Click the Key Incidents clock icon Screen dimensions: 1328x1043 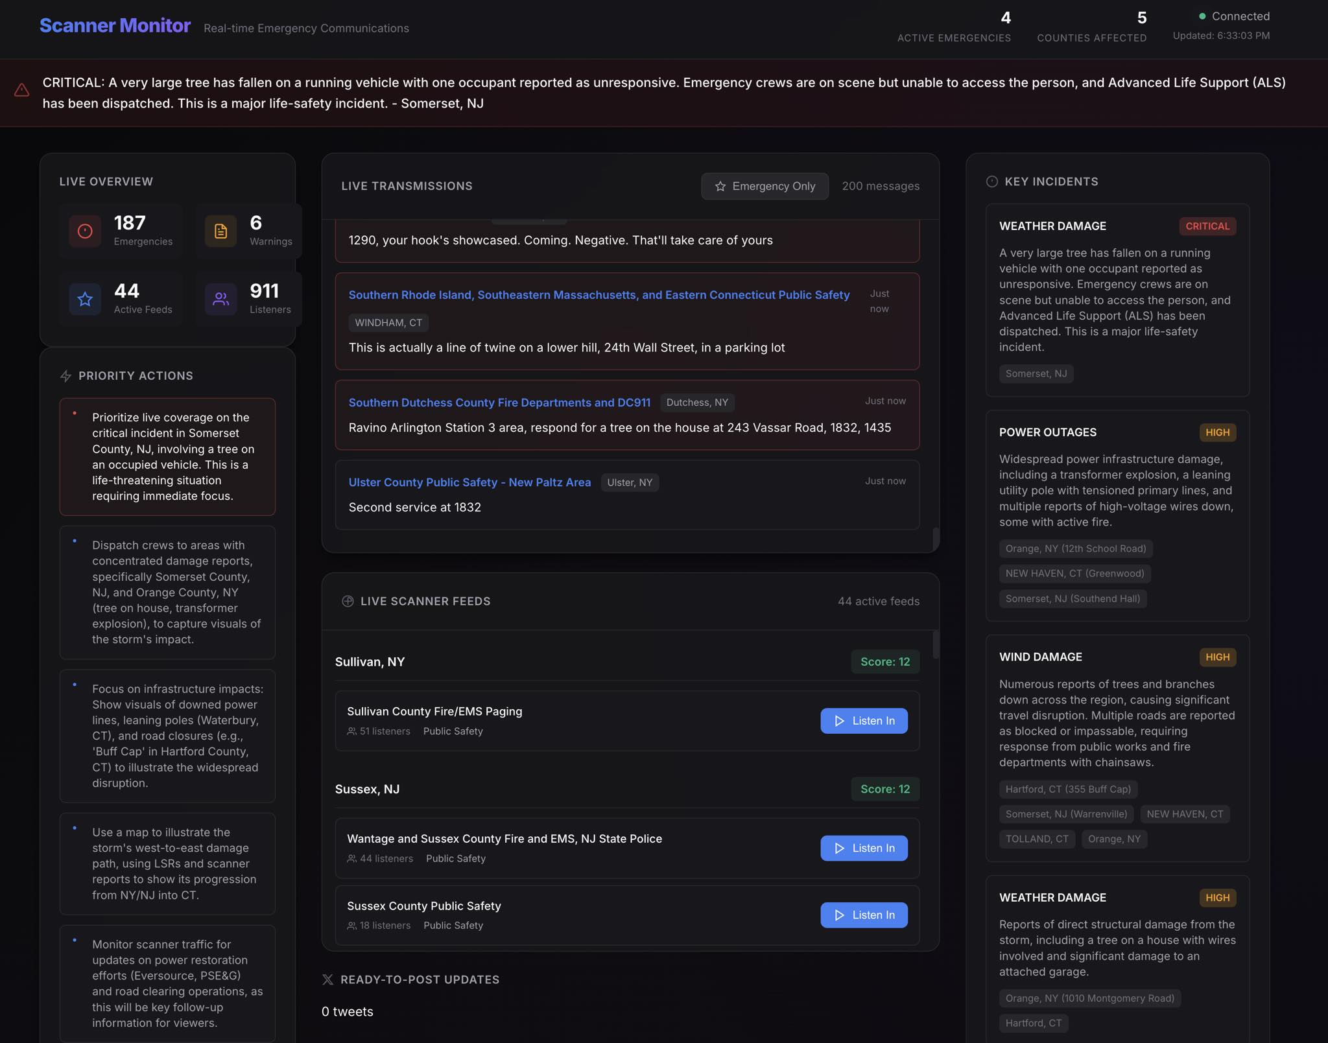tap(992, 182)
